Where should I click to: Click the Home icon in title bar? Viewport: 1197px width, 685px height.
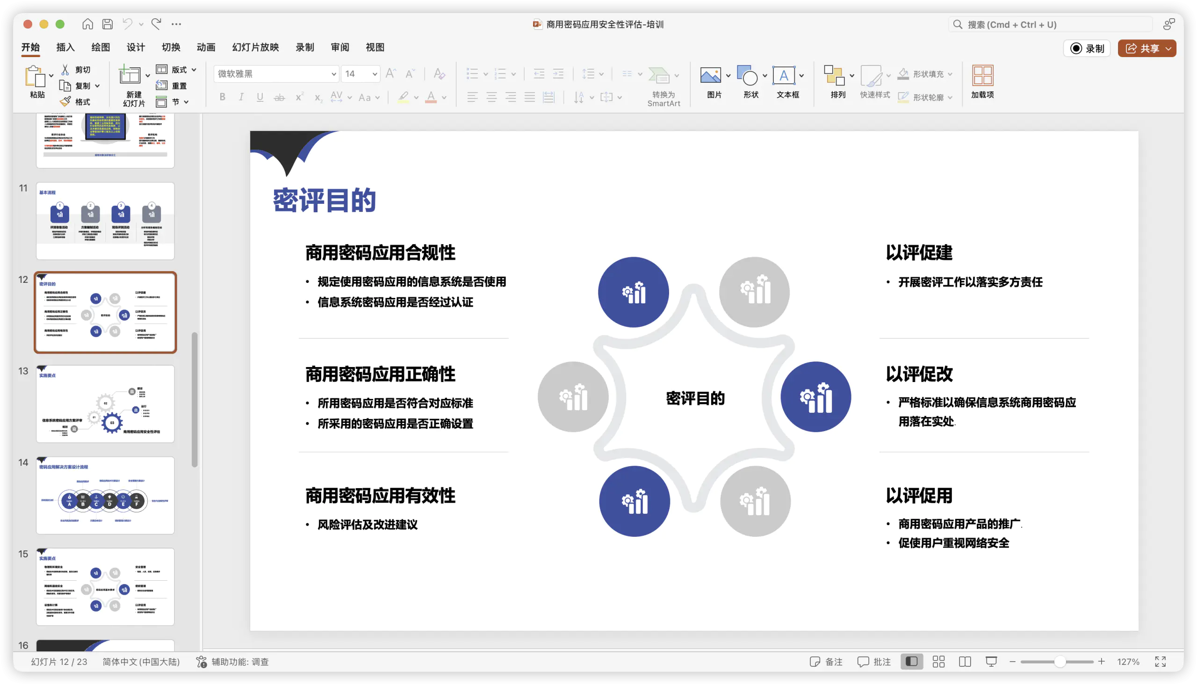click(87, 24)
